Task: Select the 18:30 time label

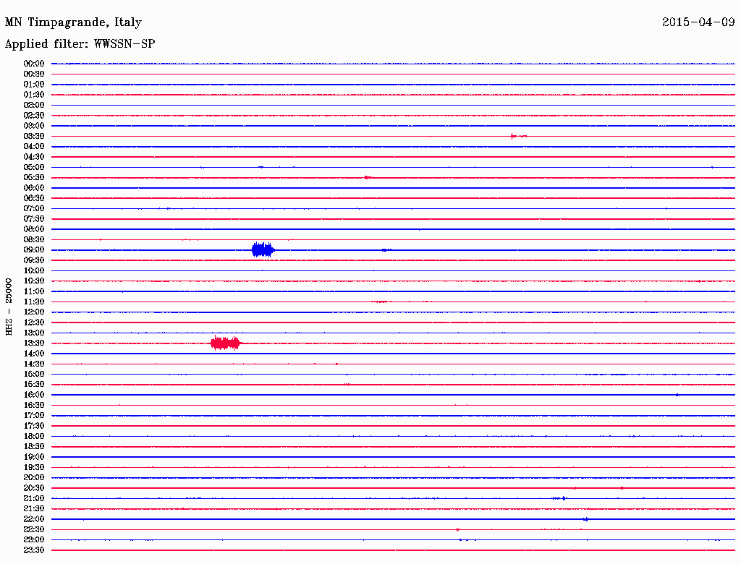Action: (33, 446)
